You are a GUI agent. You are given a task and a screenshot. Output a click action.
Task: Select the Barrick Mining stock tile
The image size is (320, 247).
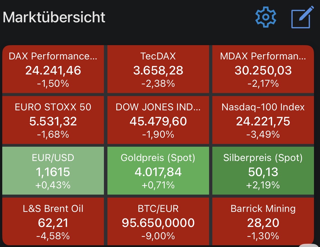[263, 221]
